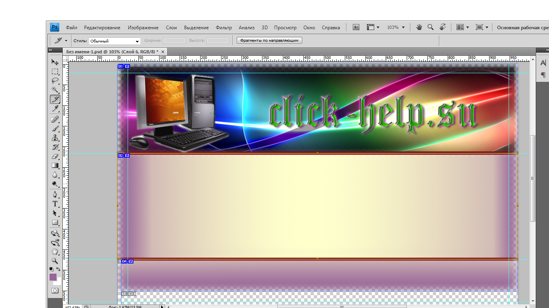Select the Healing Brush tool
The image size is (549, 308).
(x=55, y=119)
